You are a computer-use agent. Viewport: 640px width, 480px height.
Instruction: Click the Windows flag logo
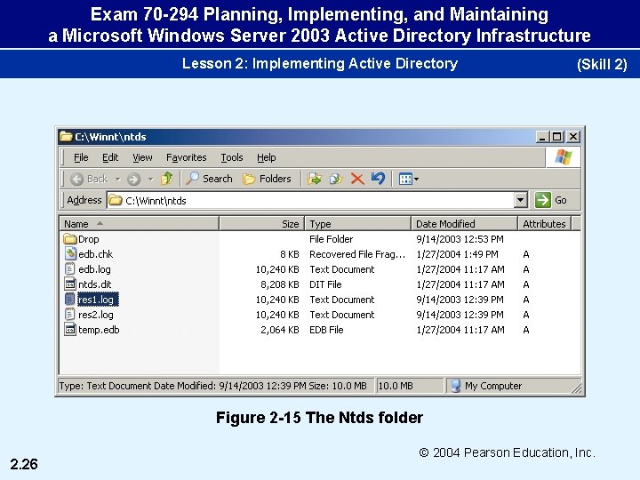(x=564, y=157)
